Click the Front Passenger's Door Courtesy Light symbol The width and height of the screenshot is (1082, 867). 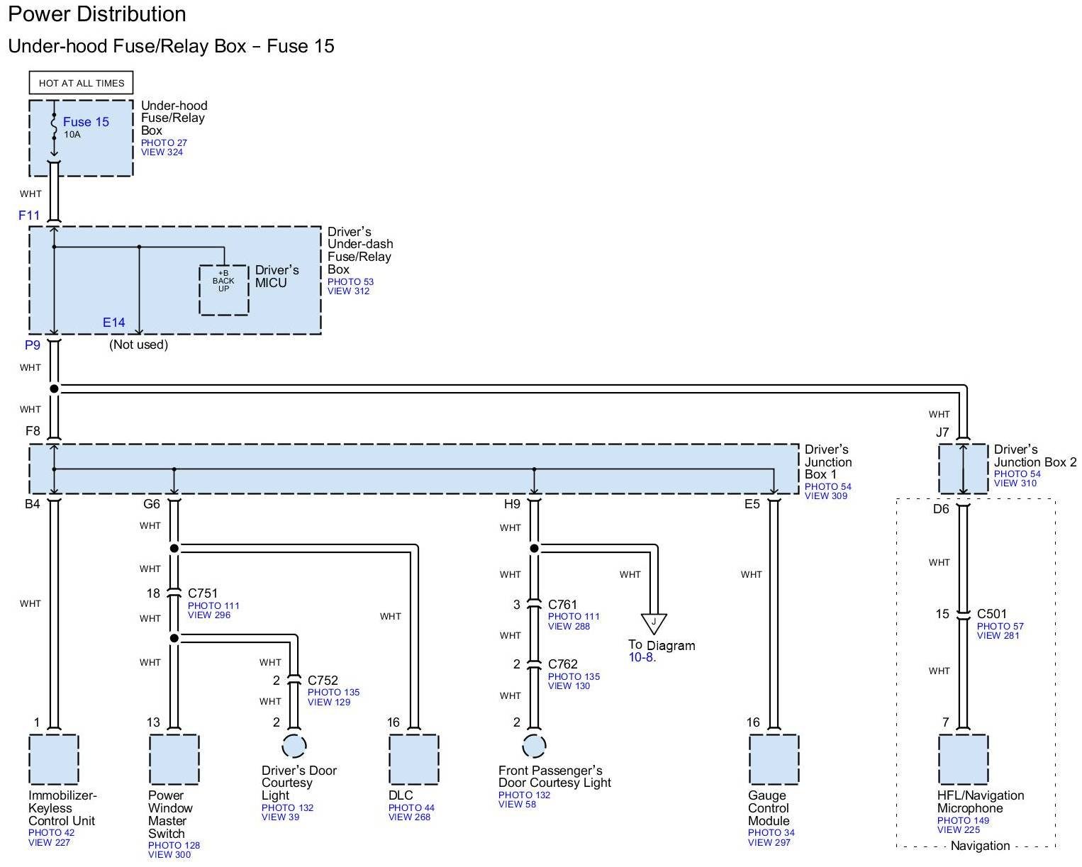click(534, 746)
